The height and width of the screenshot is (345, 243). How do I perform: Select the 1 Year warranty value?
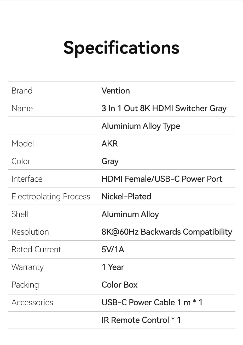tap(113, 267)
